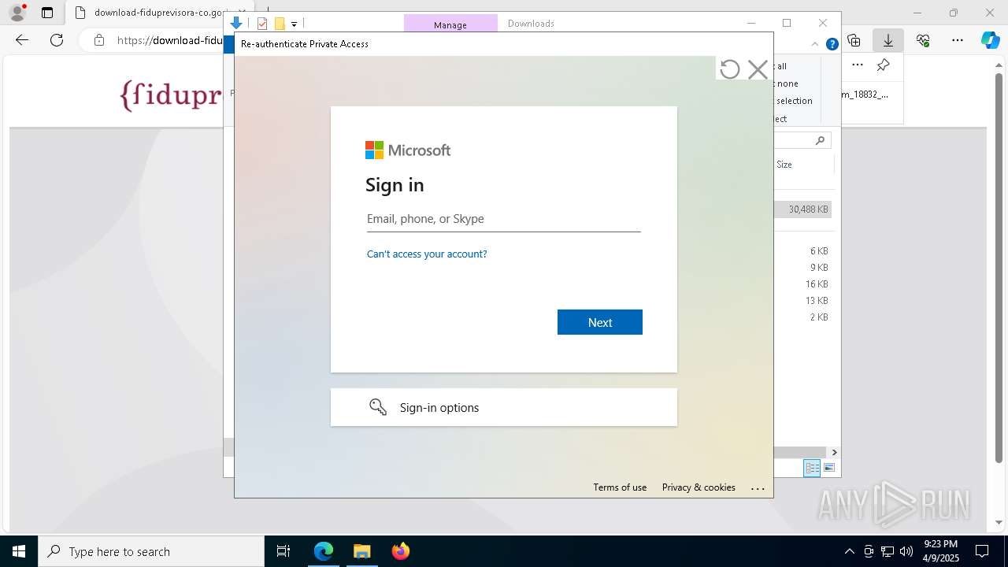Click the Next button
The width and height of the screenshot is (1008, 567).
coord(600,322)
